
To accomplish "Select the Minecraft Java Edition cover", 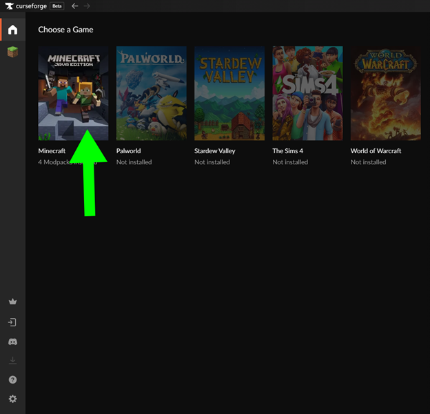I will pos(73,93).
